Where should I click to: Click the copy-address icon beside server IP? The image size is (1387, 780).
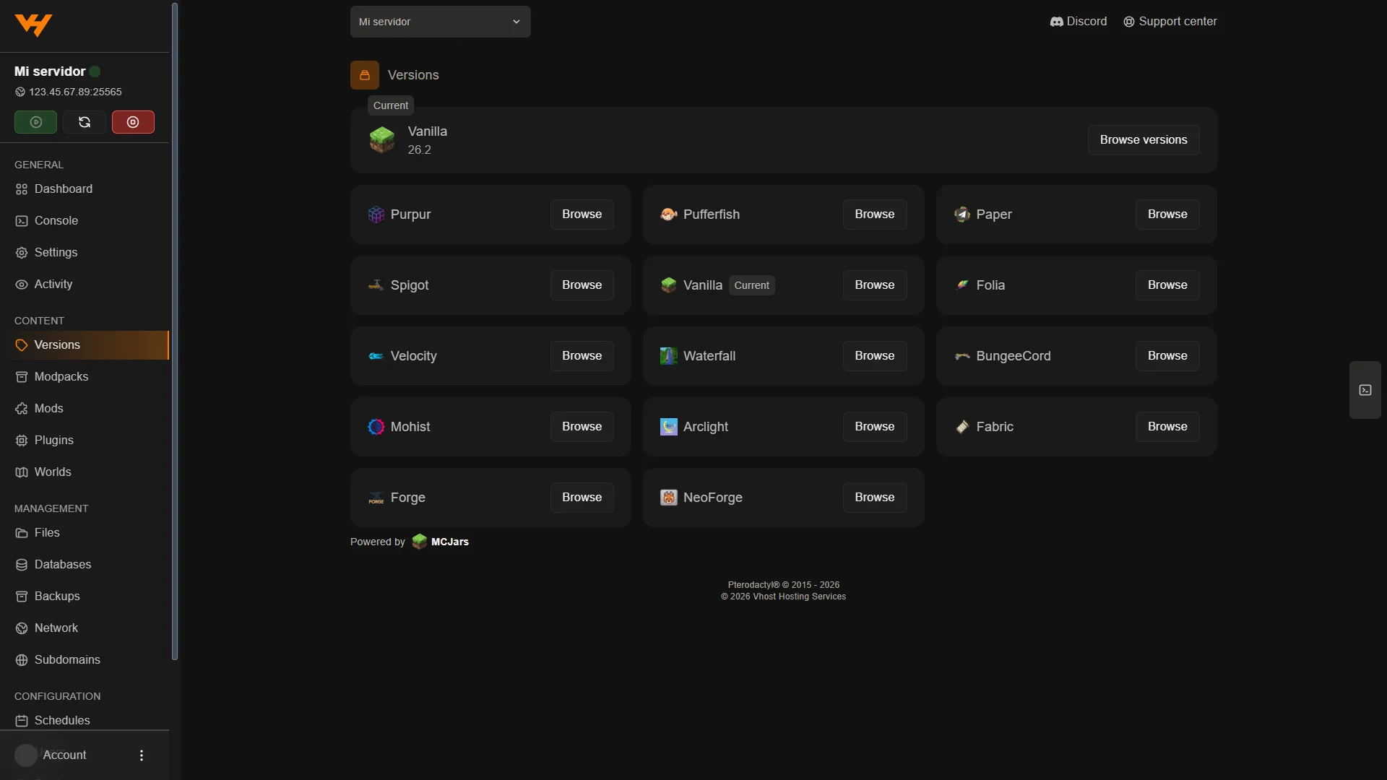click(x=20, y=92)
